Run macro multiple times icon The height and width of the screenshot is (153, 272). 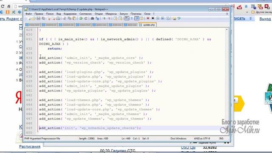pos(163,18)
